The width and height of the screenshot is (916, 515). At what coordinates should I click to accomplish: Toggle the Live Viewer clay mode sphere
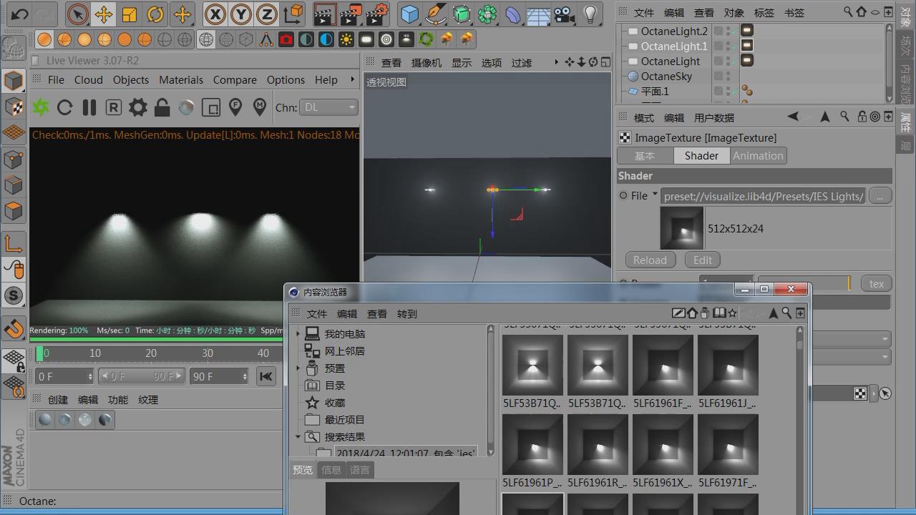pos(187,107)
